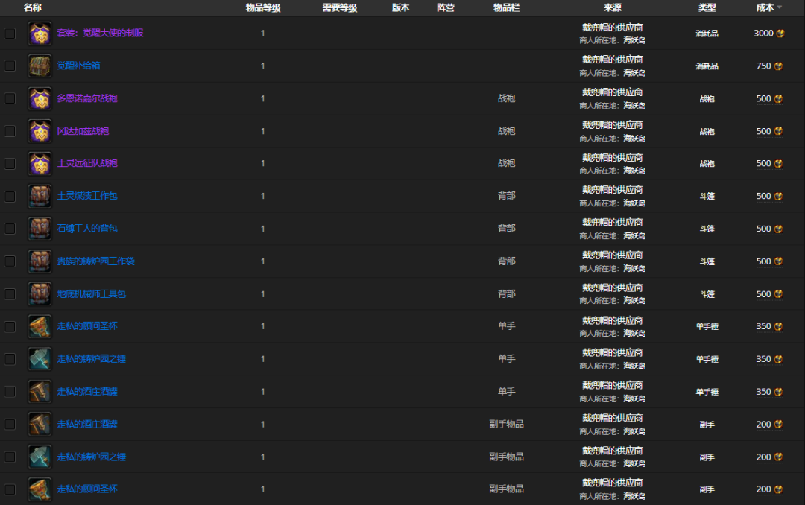Follow the 贵族的铸炉园工作袋 name link
The height and width of the screenshot is (505, 805).
(96, 261)
